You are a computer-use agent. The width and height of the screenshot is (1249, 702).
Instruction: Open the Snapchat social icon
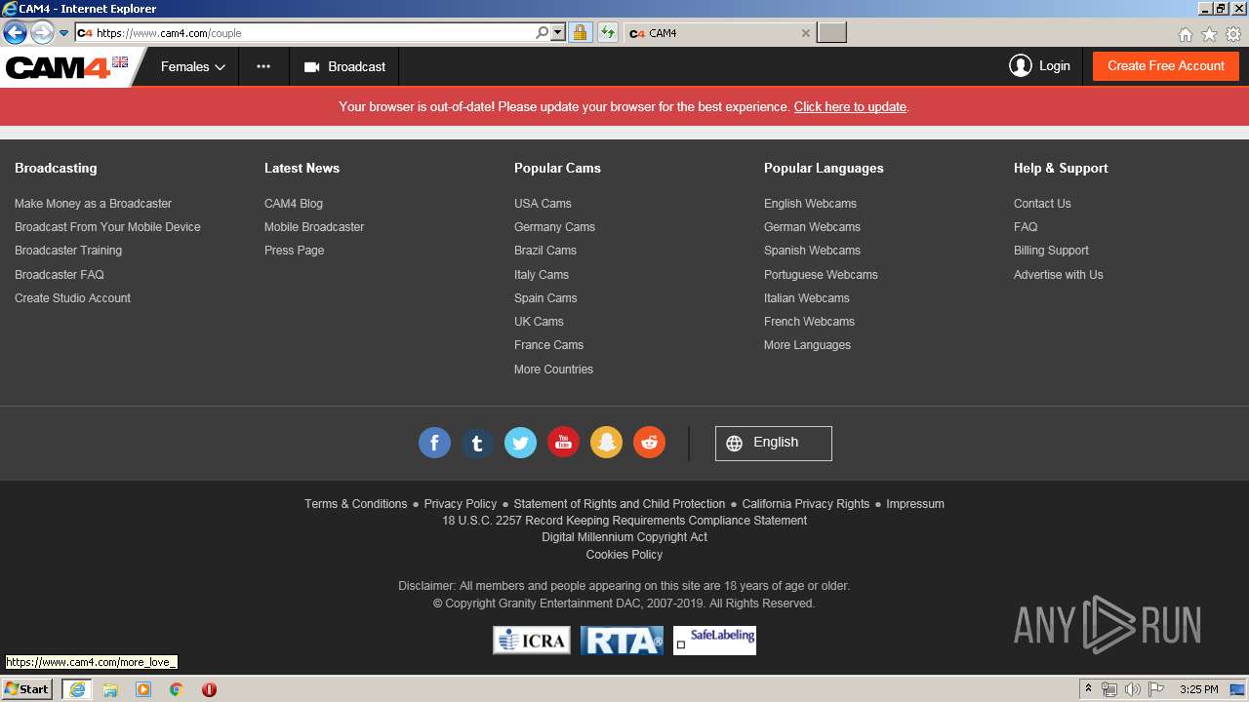pyautogui.click(x=606, y=443)
